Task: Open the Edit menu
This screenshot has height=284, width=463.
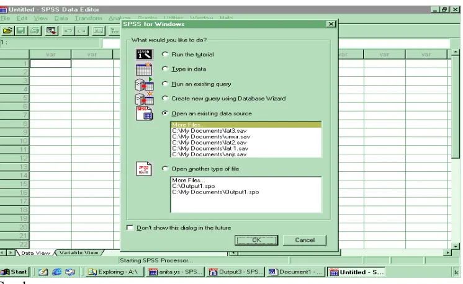Action: tap(22, 18)
